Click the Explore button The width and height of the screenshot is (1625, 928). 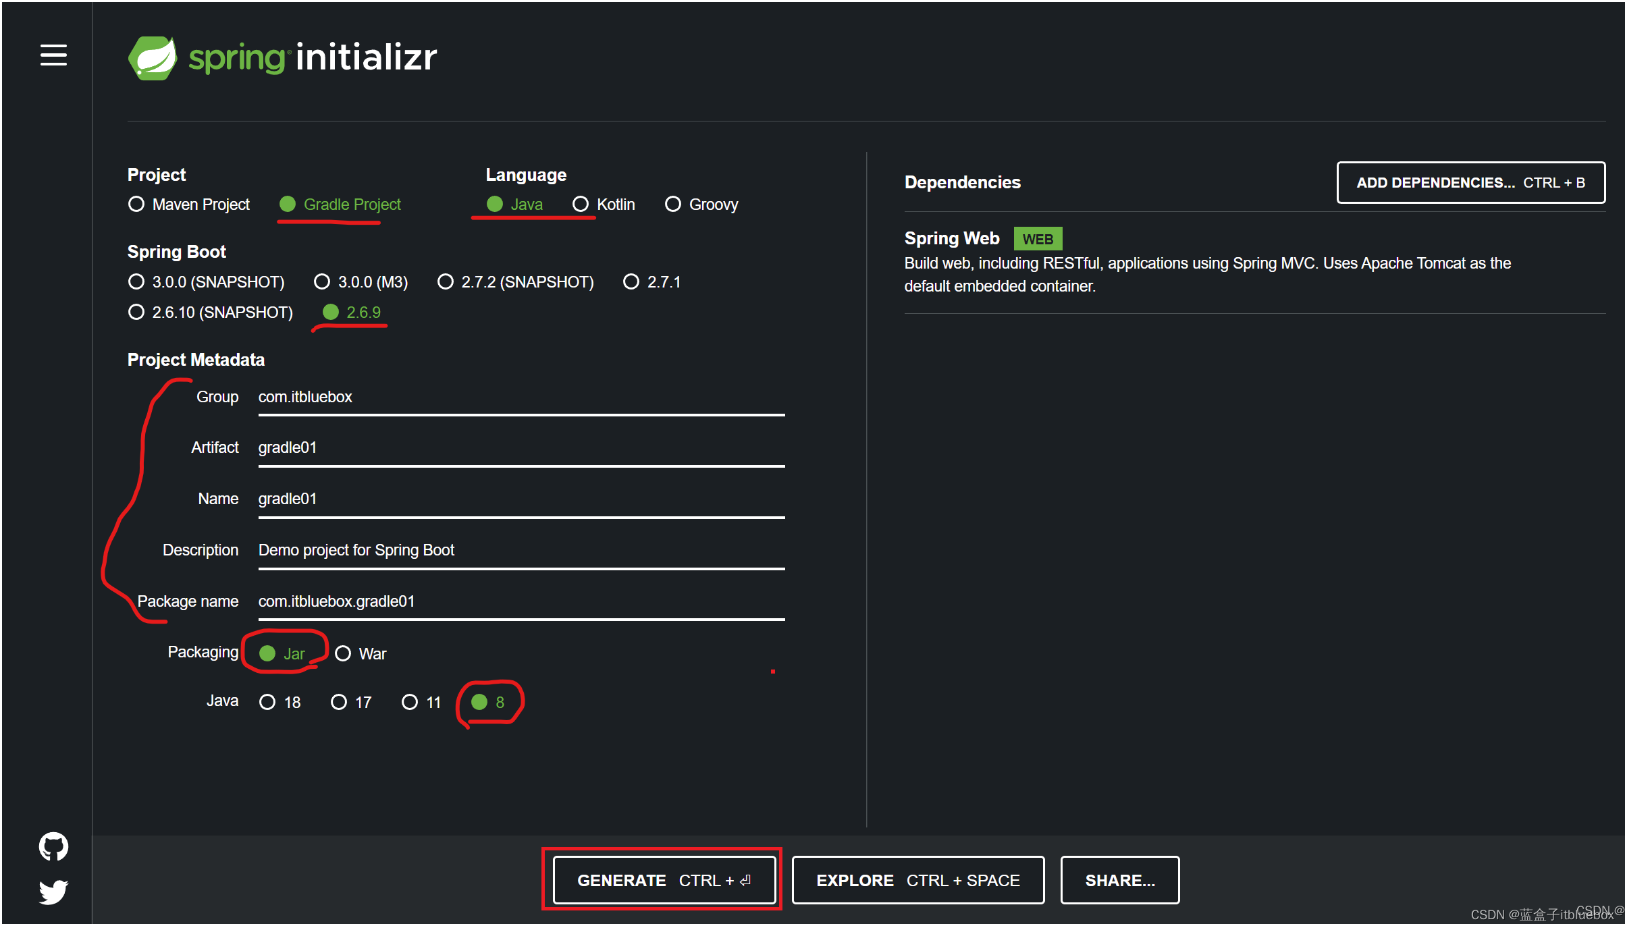coord(918,880)
